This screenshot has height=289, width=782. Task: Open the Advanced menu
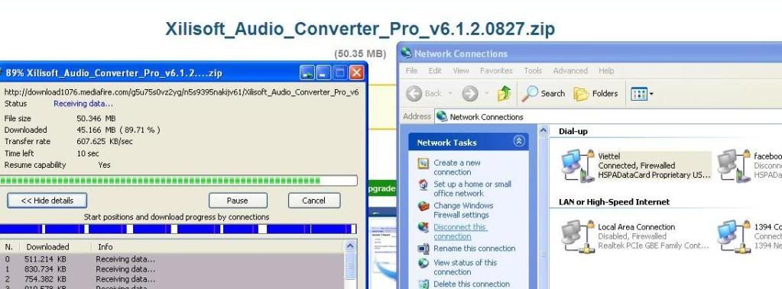570,71
